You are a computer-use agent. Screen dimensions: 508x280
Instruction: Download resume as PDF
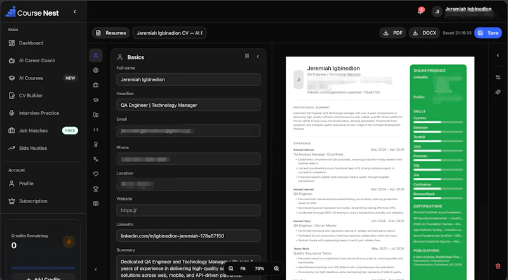(x=392, y=33)
